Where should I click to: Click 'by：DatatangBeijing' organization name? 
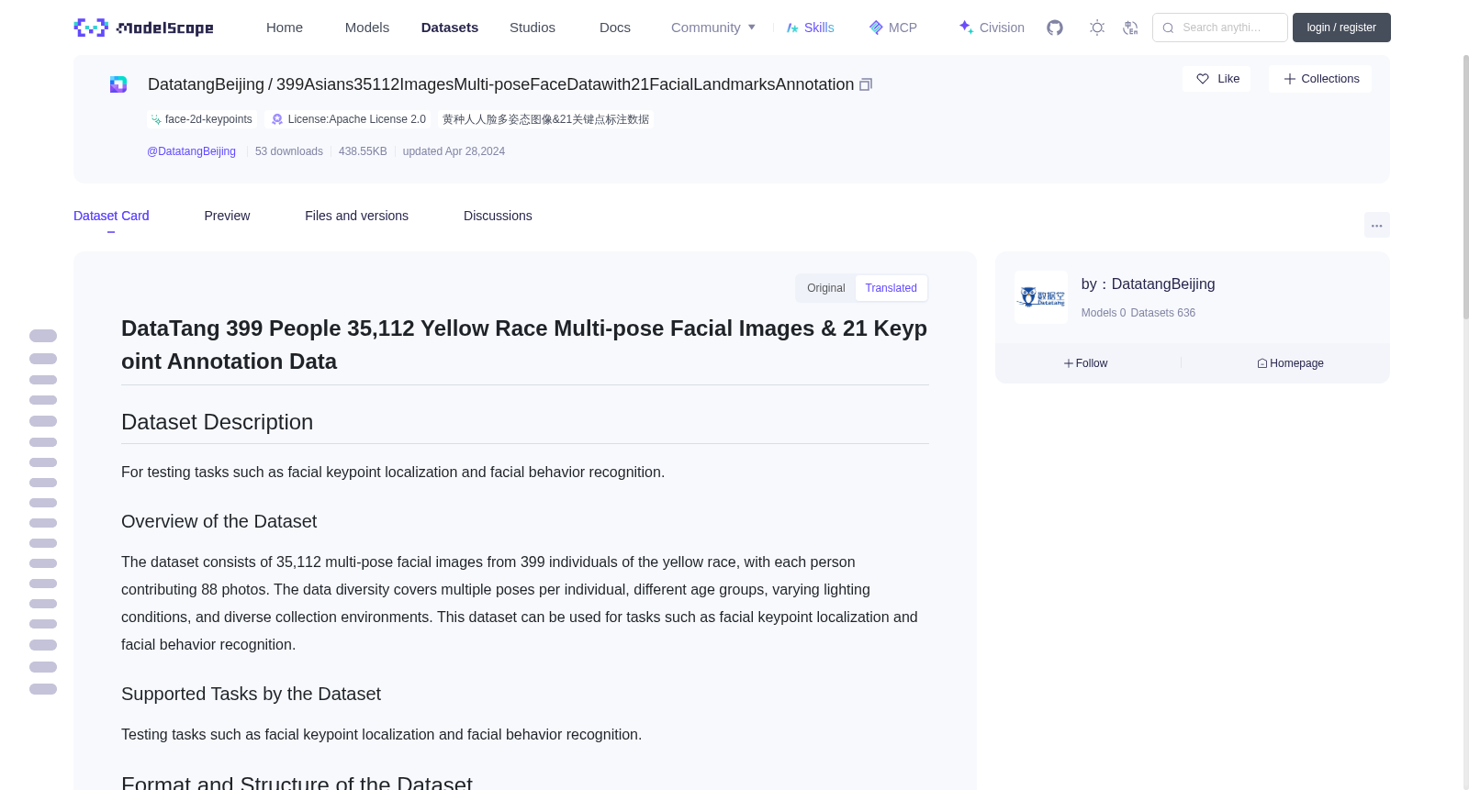click(x=1148, y=284)
